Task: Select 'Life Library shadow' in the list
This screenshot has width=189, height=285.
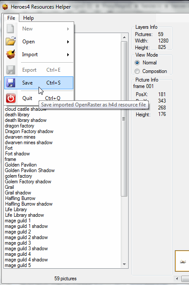Action: (x=24, y=215)
